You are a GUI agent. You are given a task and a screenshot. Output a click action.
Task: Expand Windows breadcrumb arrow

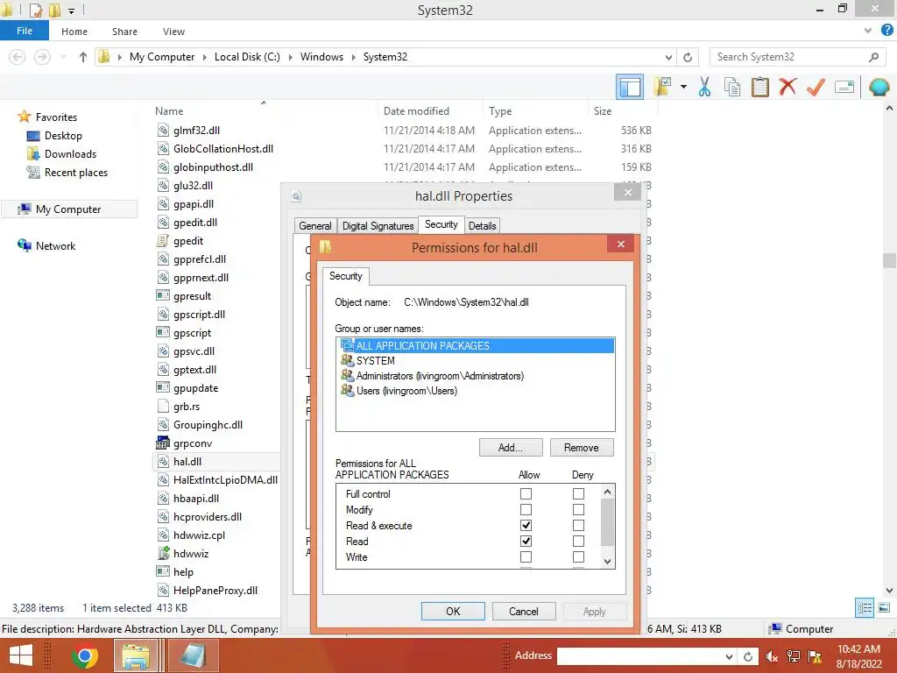coord(354,57)
